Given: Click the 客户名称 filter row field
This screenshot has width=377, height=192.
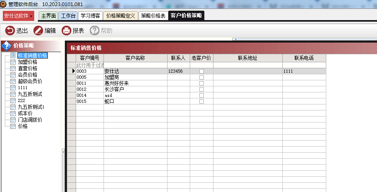Looking at the screenshot, I should (x=136, y=65).
